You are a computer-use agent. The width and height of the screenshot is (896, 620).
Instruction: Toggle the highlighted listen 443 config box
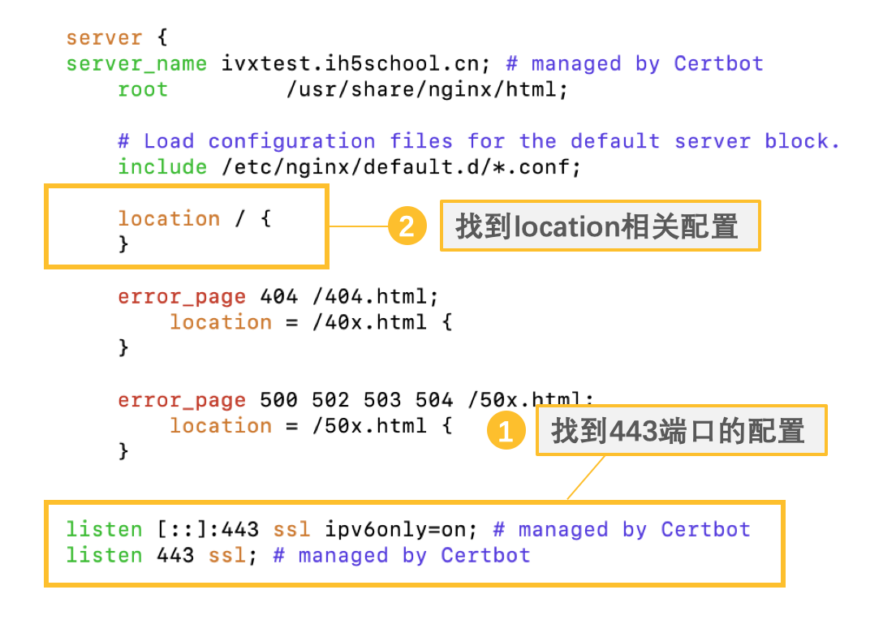[x=416, y=544]
